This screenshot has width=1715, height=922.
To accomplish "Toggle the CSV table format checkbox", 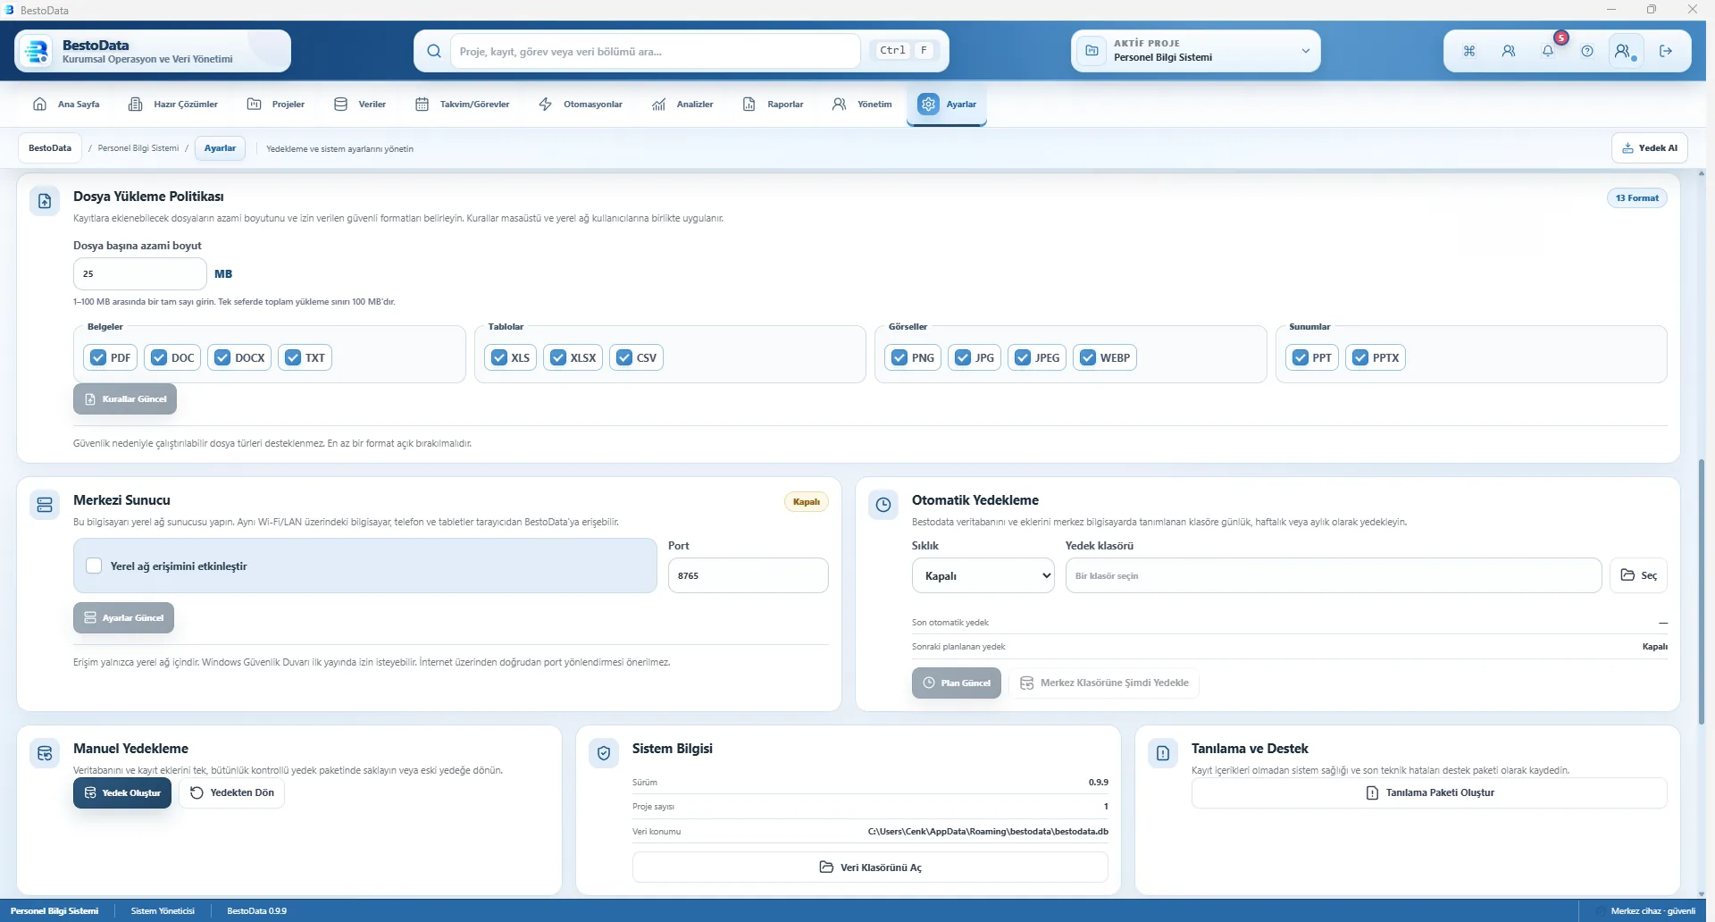I will [x=624, y=357].
